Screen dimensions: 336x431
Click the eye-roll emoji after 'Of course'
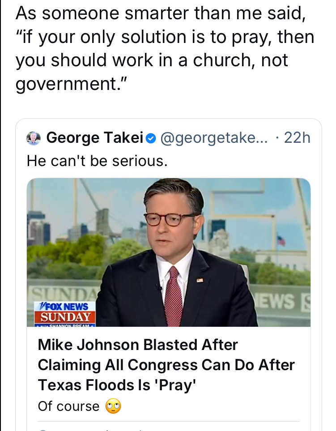[113, 406]
